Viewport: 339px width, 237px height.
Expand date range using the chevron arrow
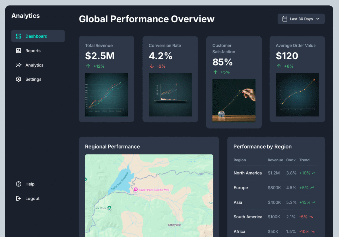click(318, 19)
